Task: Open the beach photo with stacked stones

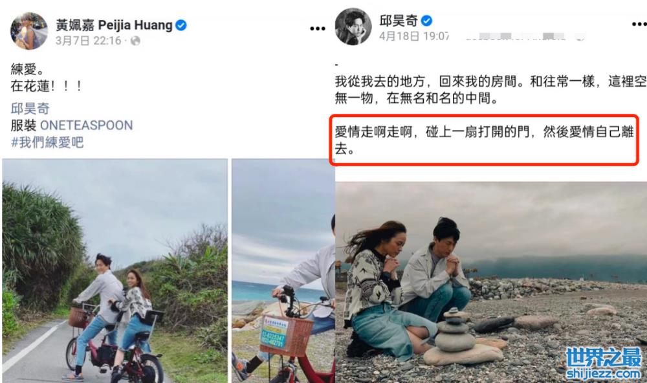Action: [491, 282]
